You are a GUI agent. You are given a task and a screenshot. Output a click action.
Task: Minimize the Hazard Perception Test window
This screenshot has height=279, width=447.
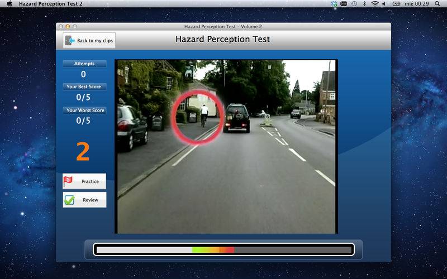coord(68,26)
